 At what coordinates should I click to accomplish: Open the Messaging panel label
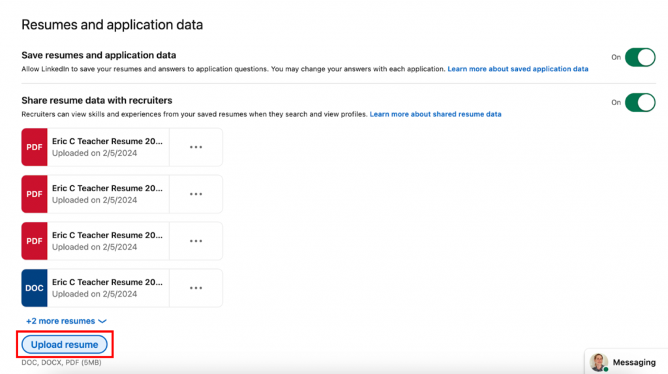tap(634, 362)
